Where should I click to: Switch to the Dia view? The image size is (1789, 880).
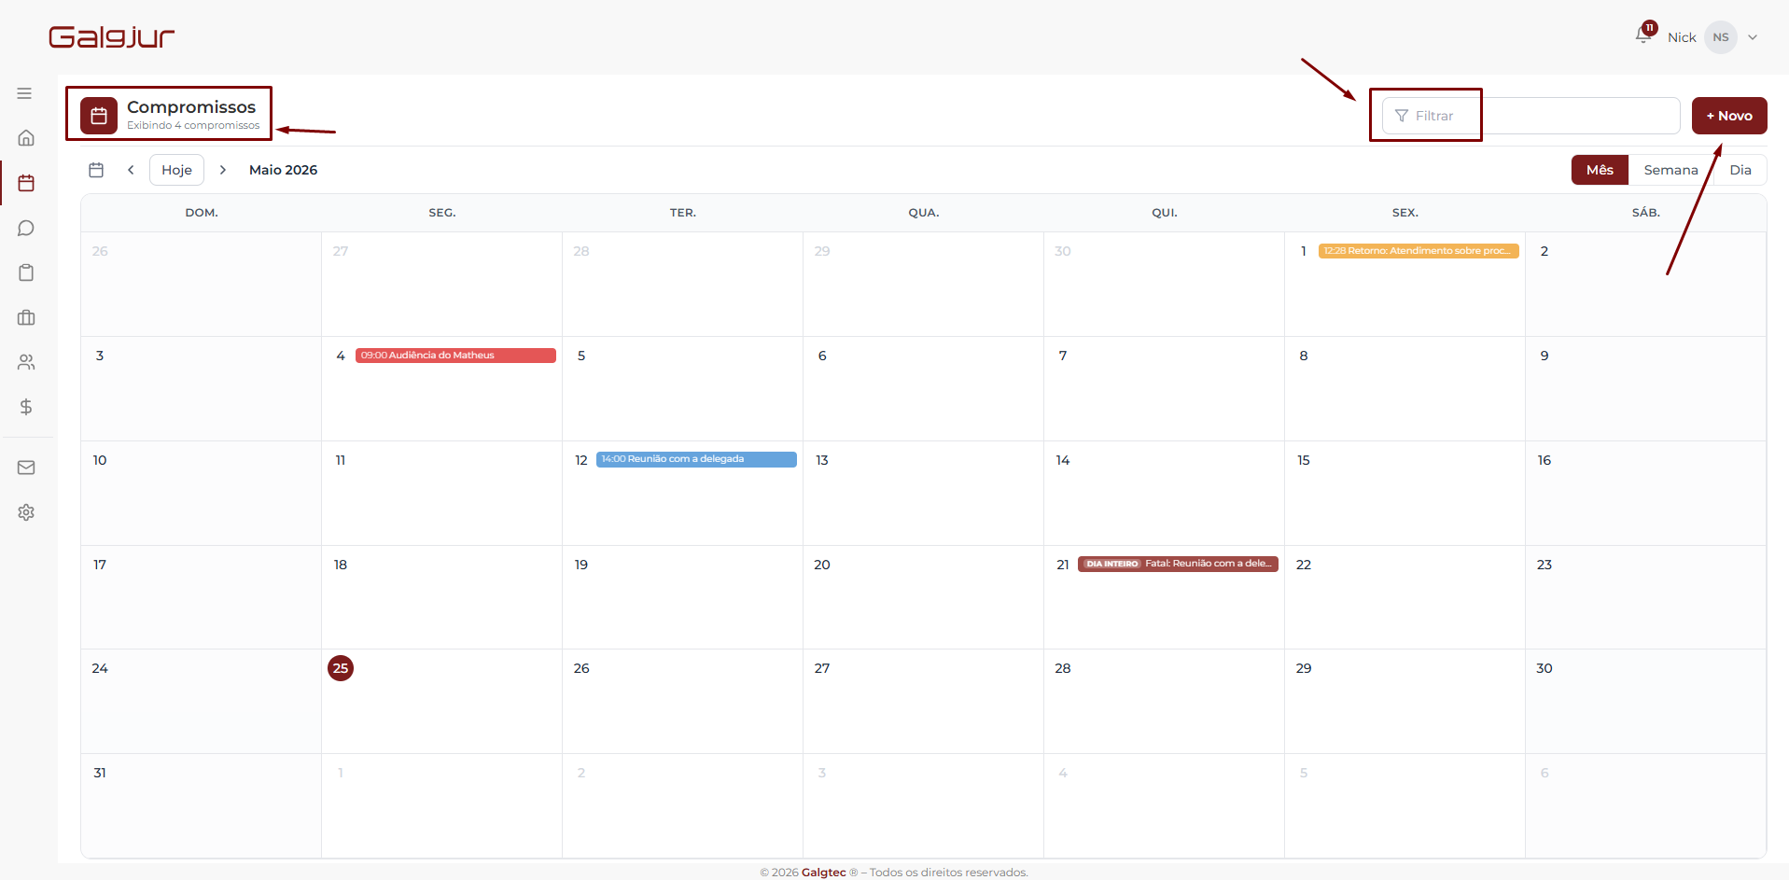coord(1740,170)
